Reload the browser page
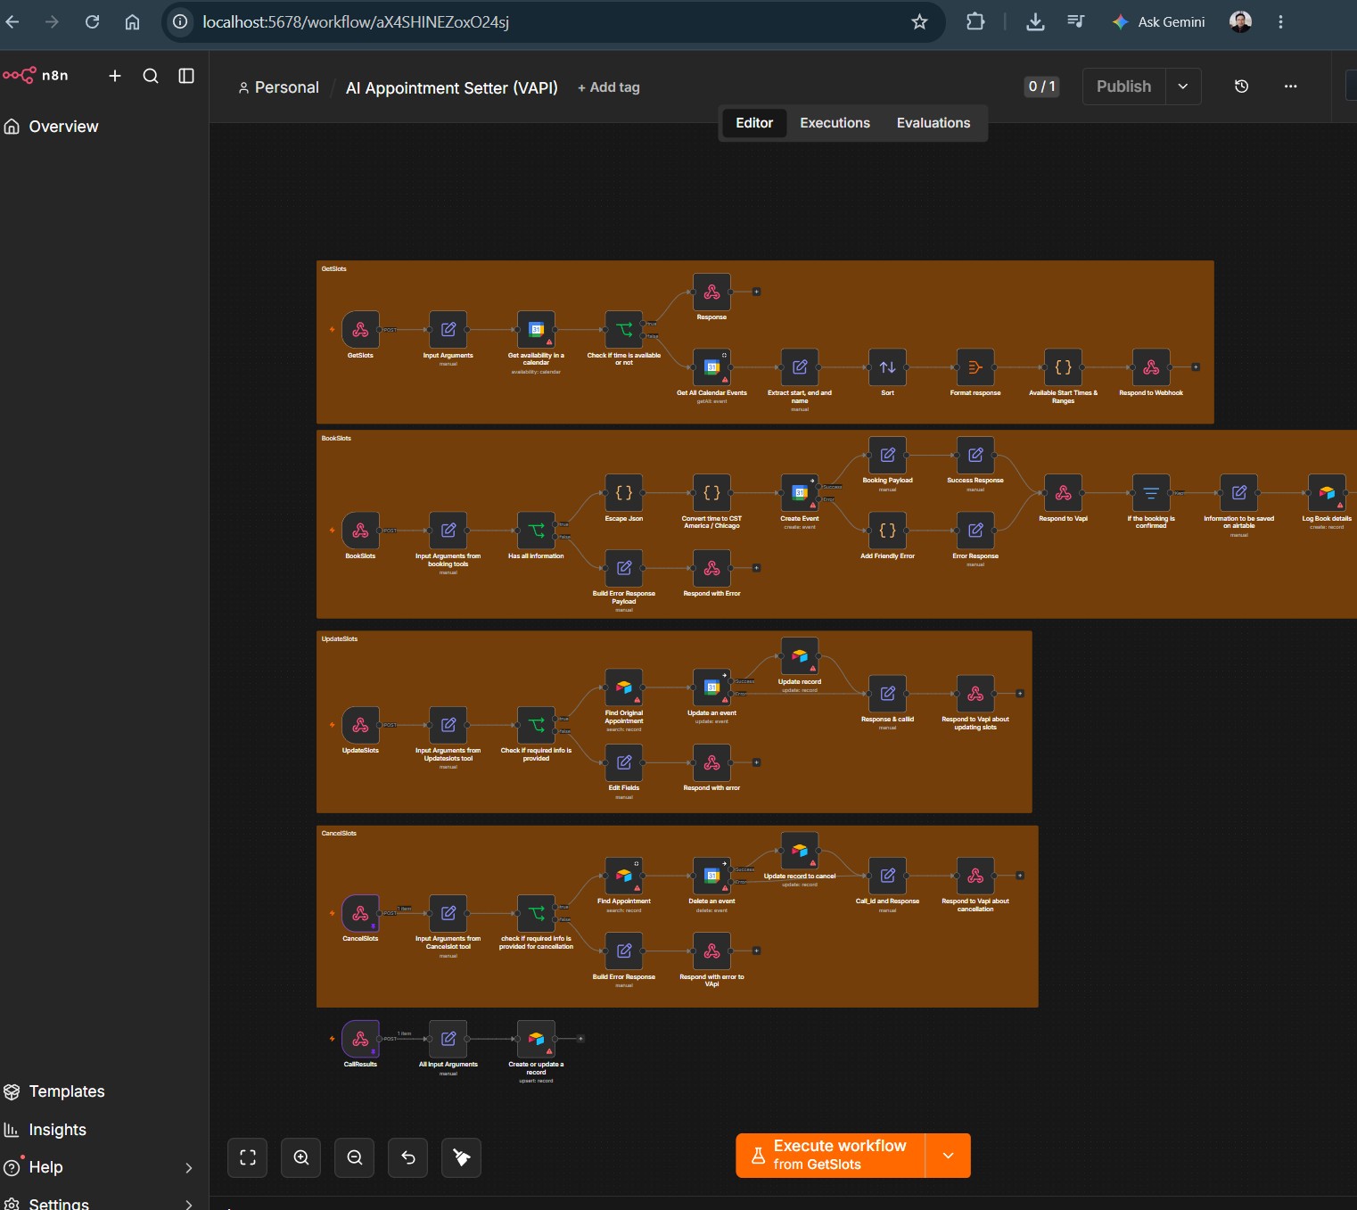 coord(92,22)
